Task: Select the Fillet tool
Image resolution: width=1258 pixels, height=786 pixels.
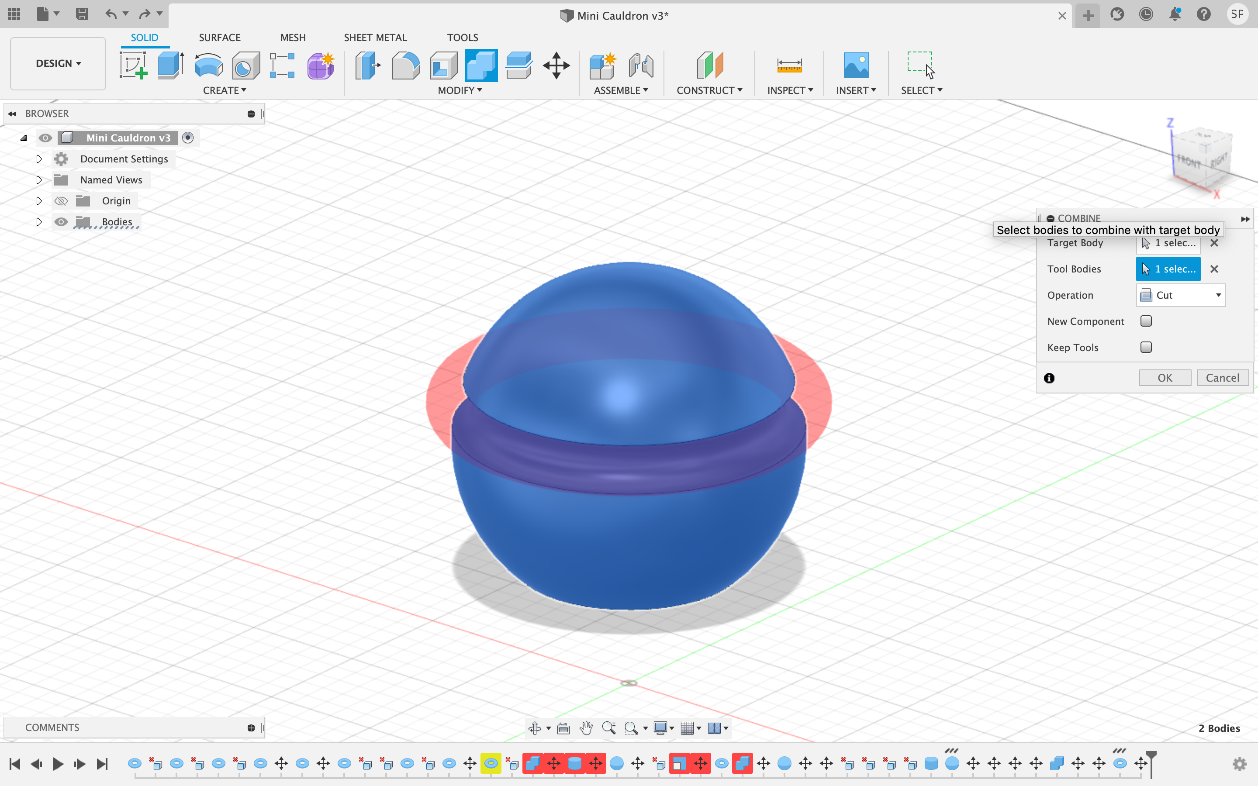Action: pyautogui.click(x=405, y=65)
